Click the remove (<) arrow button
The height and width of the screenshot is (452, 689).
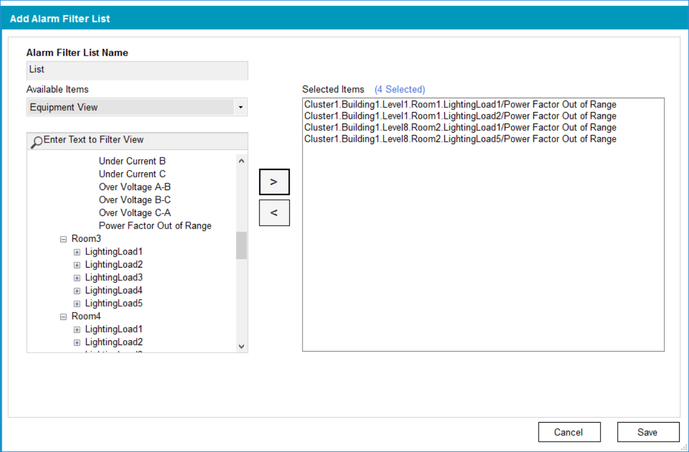(274, 213)
